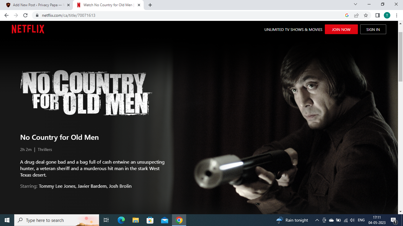Click the Google icon in the address bar
Image resolution: width=403 pixels, height=226 pixels.
[x=347, y=15]
